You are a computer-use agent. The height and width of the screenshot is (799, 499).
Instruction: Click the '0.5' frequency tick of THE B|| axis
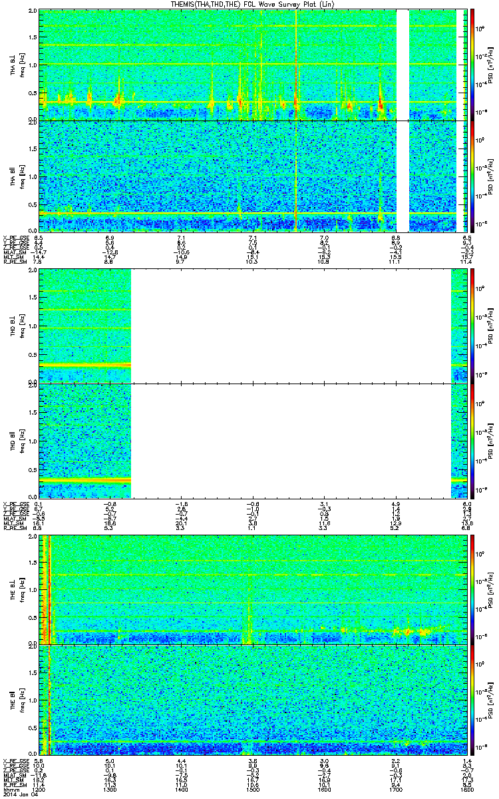click(x=33, y=727)
